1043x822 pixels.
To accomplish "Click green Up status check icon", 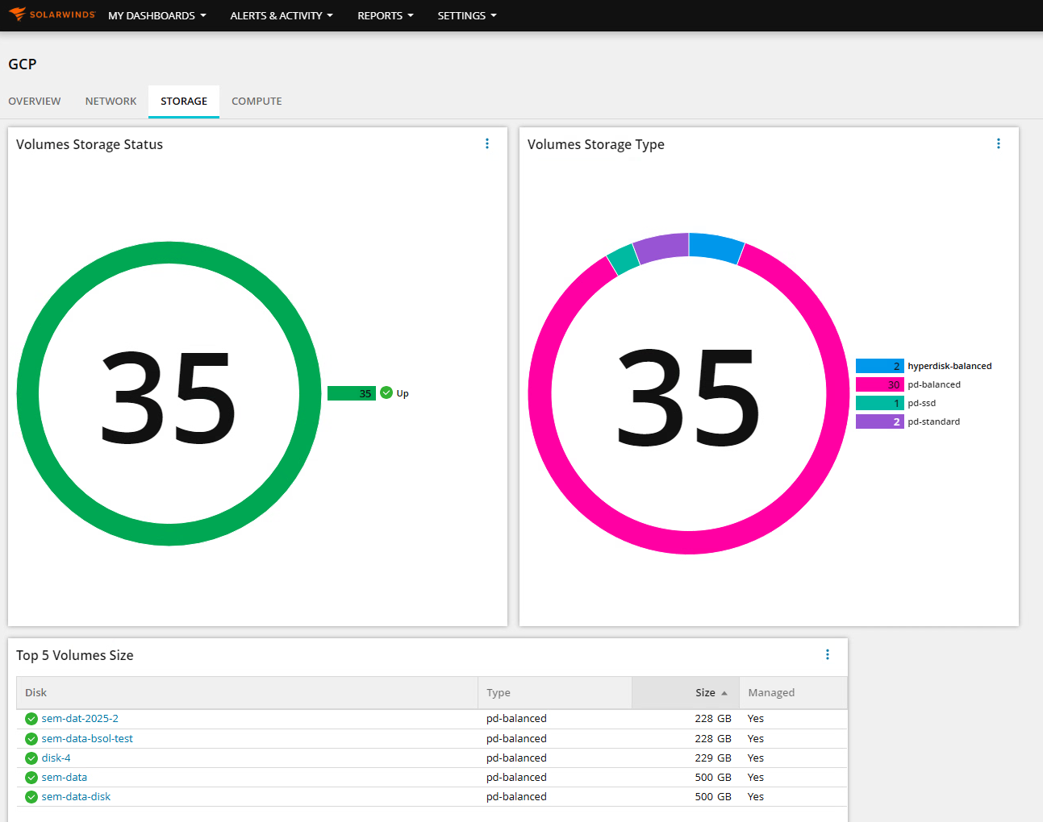I will [386, 392].
